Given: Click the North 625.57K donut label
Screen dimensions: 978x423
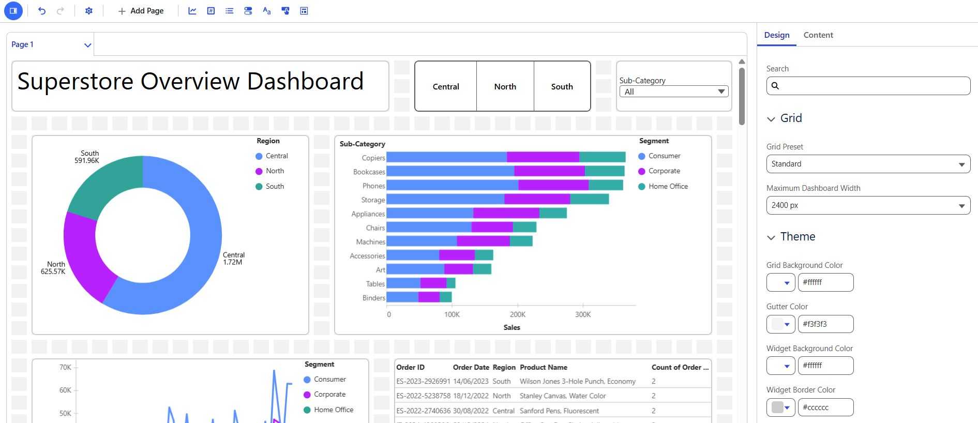Looking at the screenshot, I should [x=53, y=268].
